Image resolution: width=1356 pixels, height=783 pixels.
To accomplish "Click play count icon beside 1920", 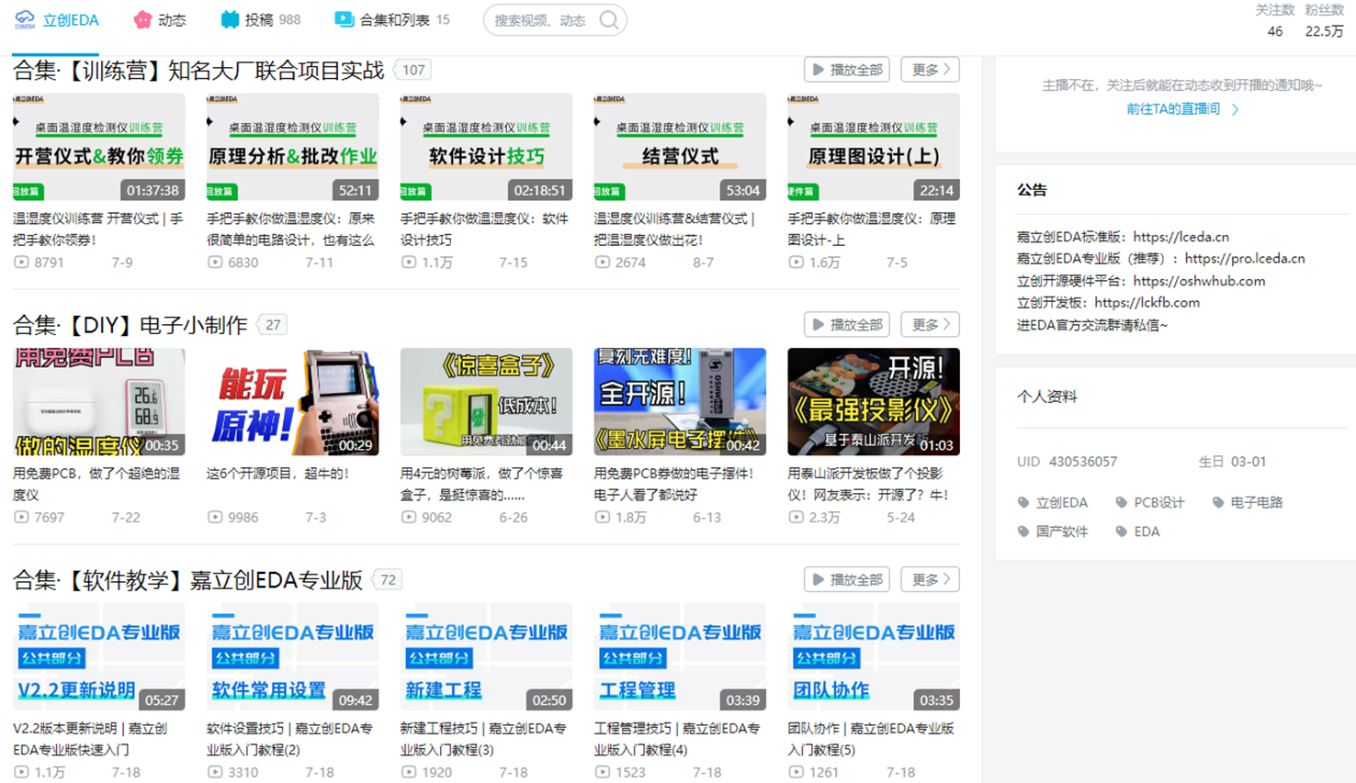I will 409,773.
